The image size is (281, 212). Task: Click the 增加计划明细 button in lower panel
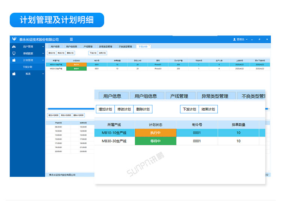coord(53,115)
